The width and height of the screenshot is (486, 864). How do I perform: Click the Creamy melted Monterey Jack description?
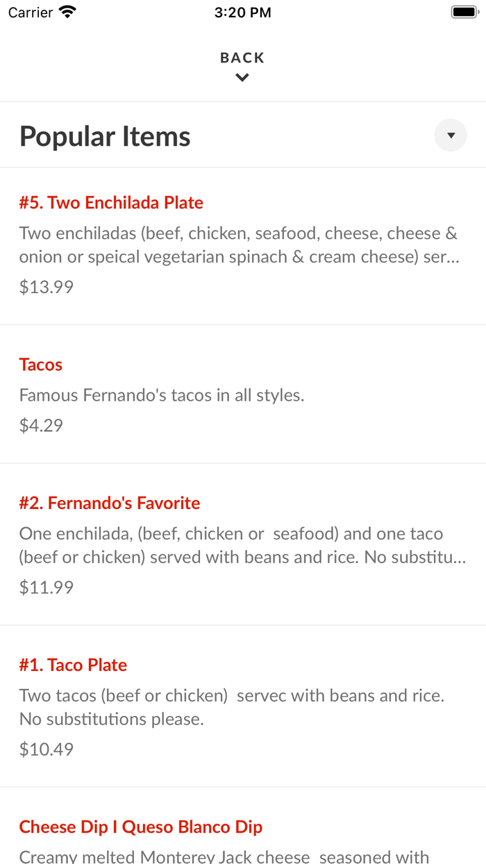pyautogui.click(x=224, y=856)
